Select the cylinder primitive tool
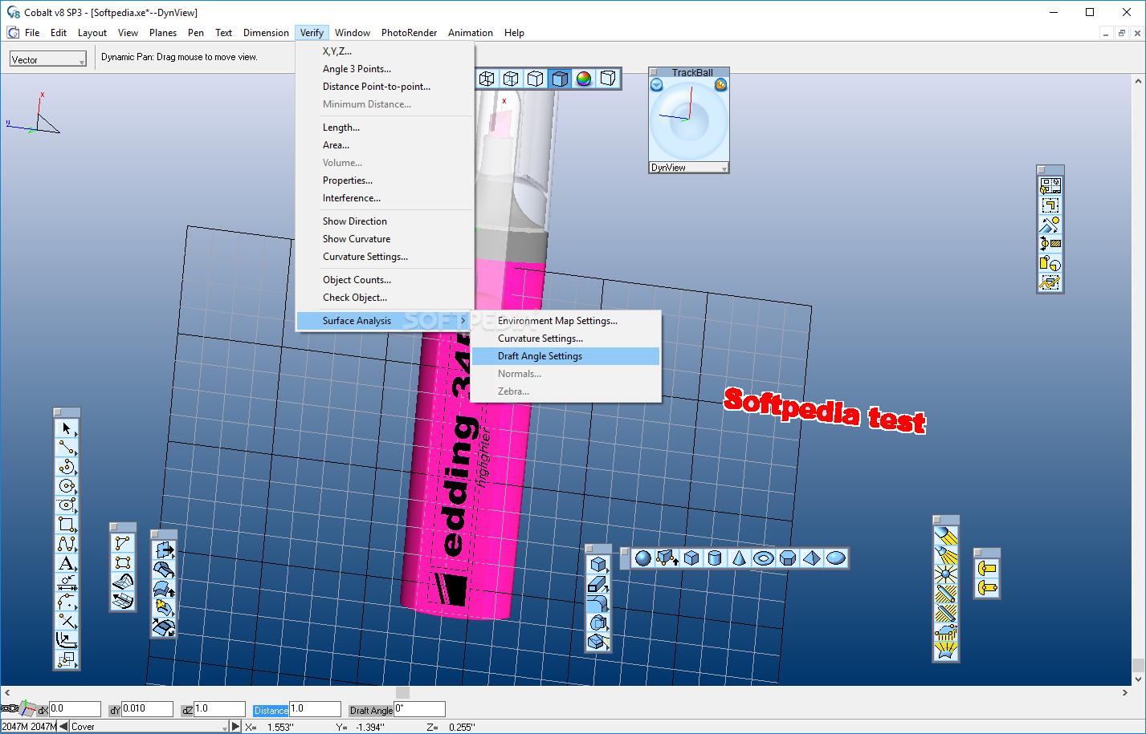The image size is (1146, 734). click(715, 558)
